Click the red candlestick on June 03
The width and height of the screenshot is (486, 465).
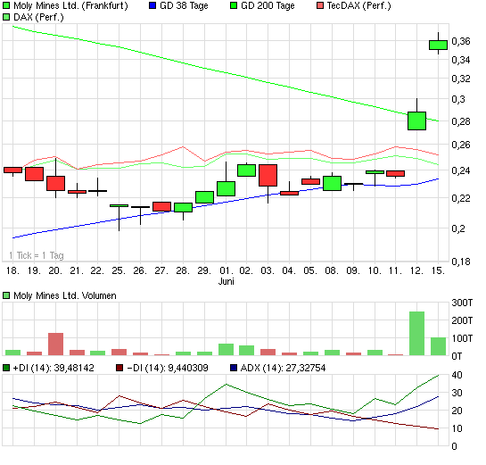click(268, 175)
